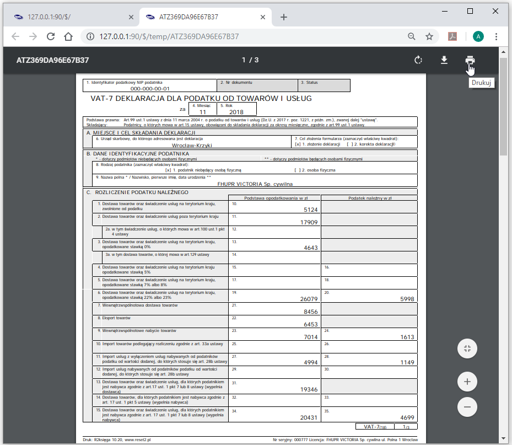Click the value 7014 in field 23
The height and width of the screenshot is (445, 512).
[310, 337]
